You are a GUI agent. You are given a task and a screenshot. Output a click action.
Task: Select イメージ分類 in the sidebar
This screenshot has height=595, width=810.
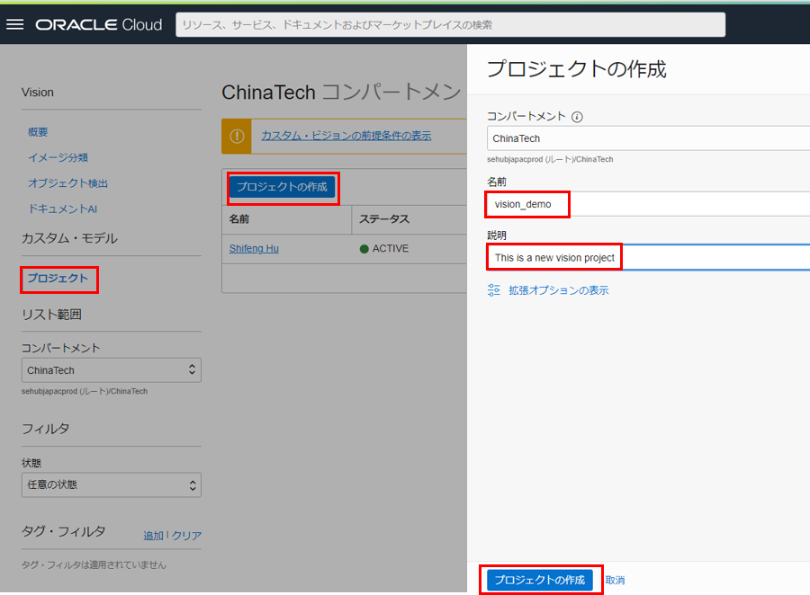[x=58, y=157]
